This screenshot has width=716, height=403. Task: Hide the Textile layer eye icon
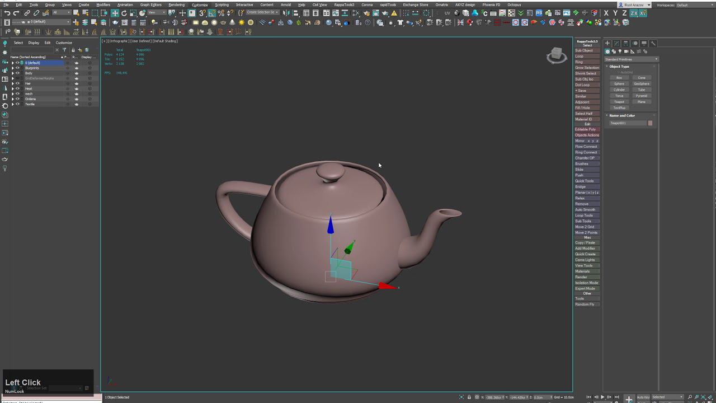17,104
